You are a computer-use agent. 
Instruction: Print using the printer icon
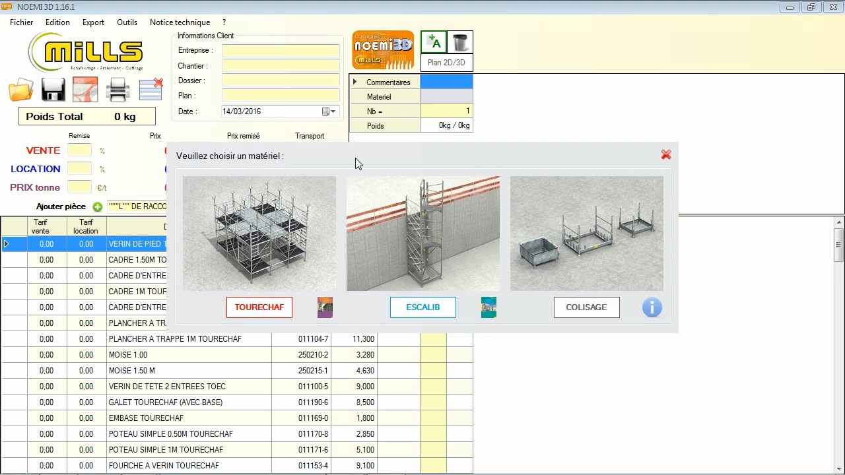(x=118, y=90)
